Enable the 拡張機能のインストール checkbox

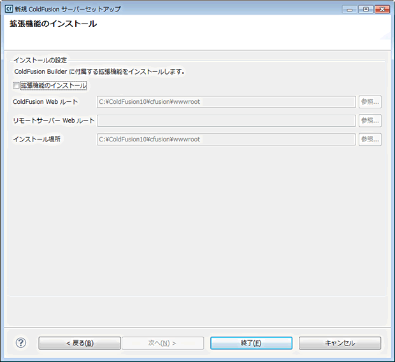point(16,85)
